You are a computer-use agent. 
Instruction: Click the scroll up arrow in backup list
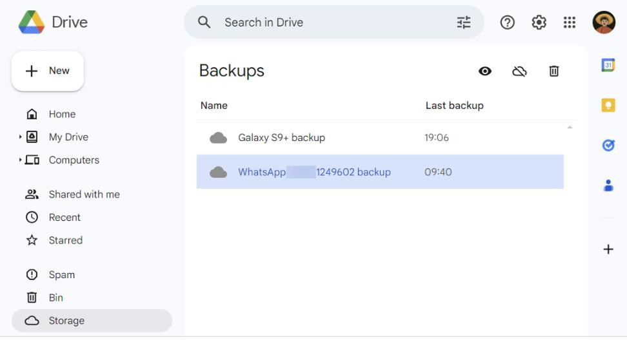click(x=570, y=127)
